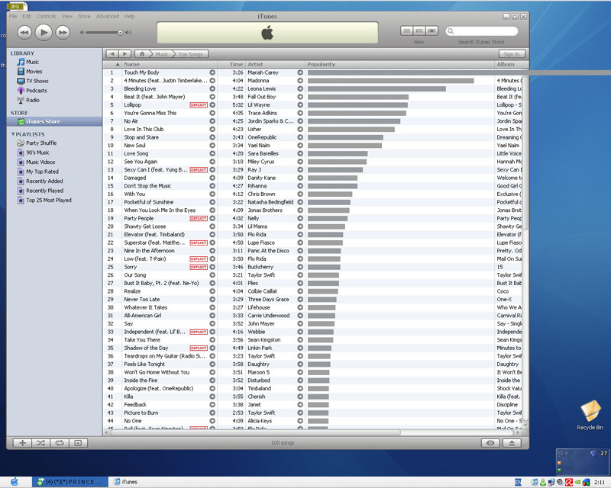Screen dimensions: 611x488
Task: Open the My Top Rated playlist
Action: tap(42, 172)
